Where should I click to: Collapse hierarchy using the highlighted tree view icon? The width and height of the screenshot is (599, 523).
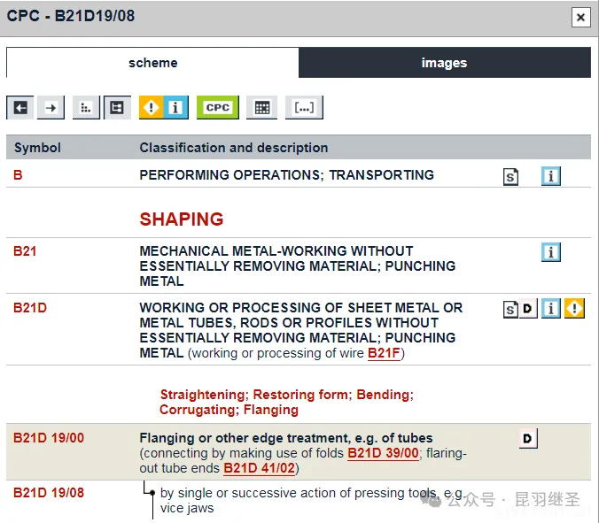117,108
